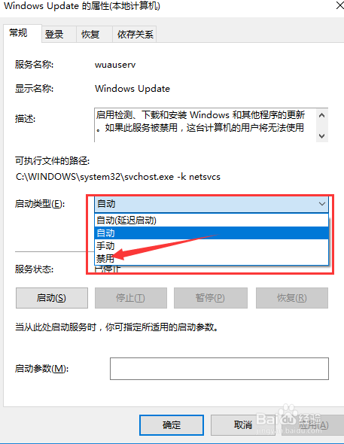The height and width of the screenshot is (444, 344).
Task: Confirm with the 确定 button
Action: [172, 425]
